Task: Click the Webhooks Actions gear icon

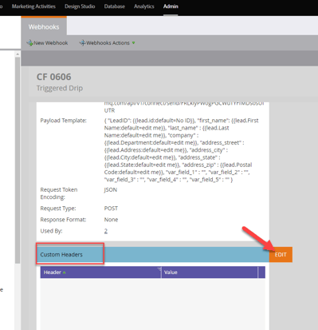Action: (83, 43)
